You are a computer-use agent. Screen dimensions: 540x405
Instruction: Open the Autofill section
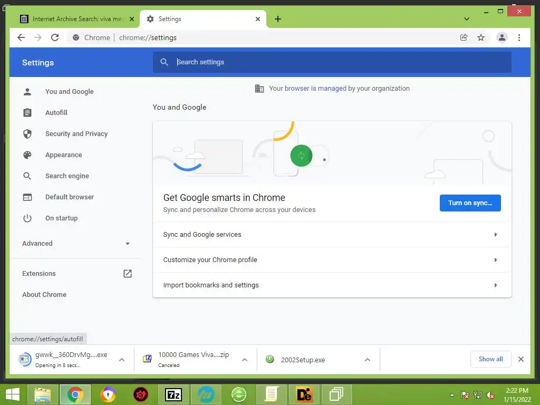(56, 113)
